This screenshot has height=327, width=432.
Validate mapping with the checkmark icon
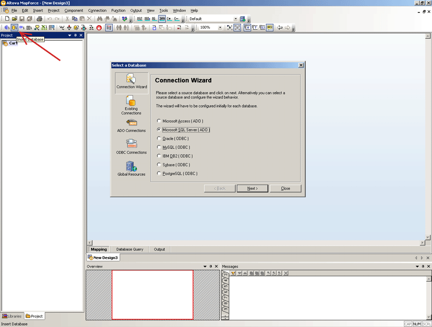coord(124,19)
